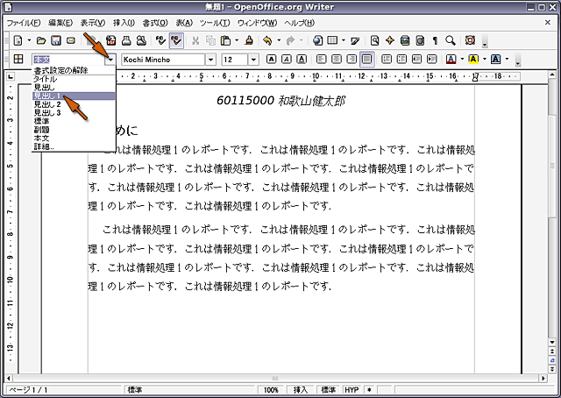Open the Kochi Mincho font name dropdown

[211, 60]
